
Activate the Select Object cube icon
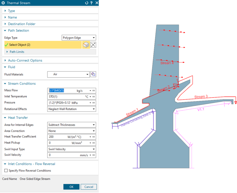tap(86, 45)
